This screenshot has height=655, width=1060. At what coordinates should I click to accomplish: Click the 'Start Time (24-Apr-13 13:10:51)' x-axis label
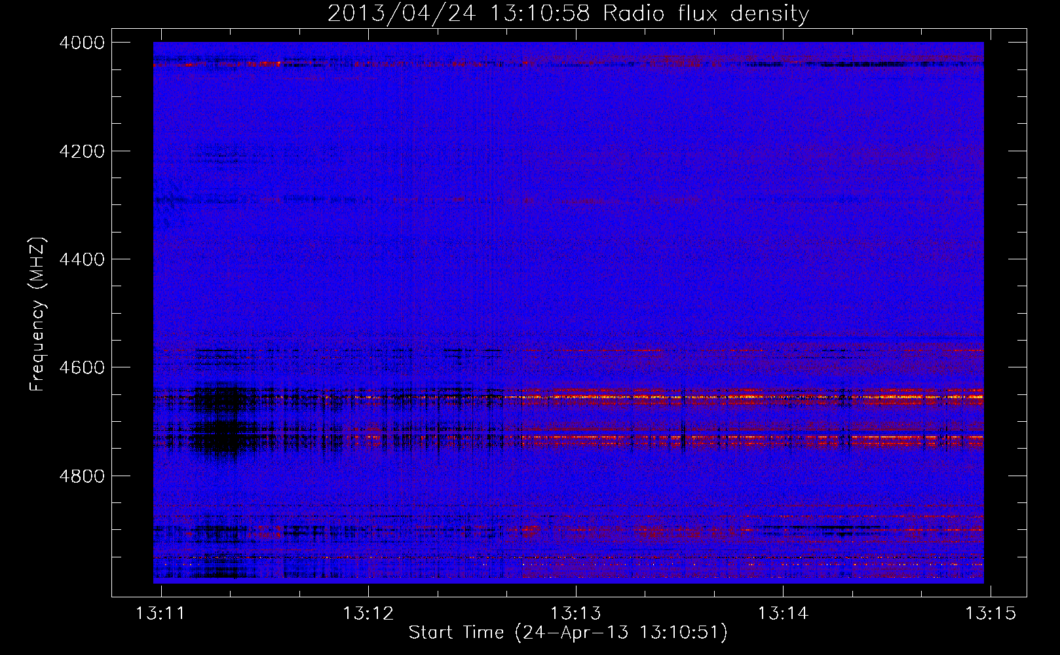[568, 633]
